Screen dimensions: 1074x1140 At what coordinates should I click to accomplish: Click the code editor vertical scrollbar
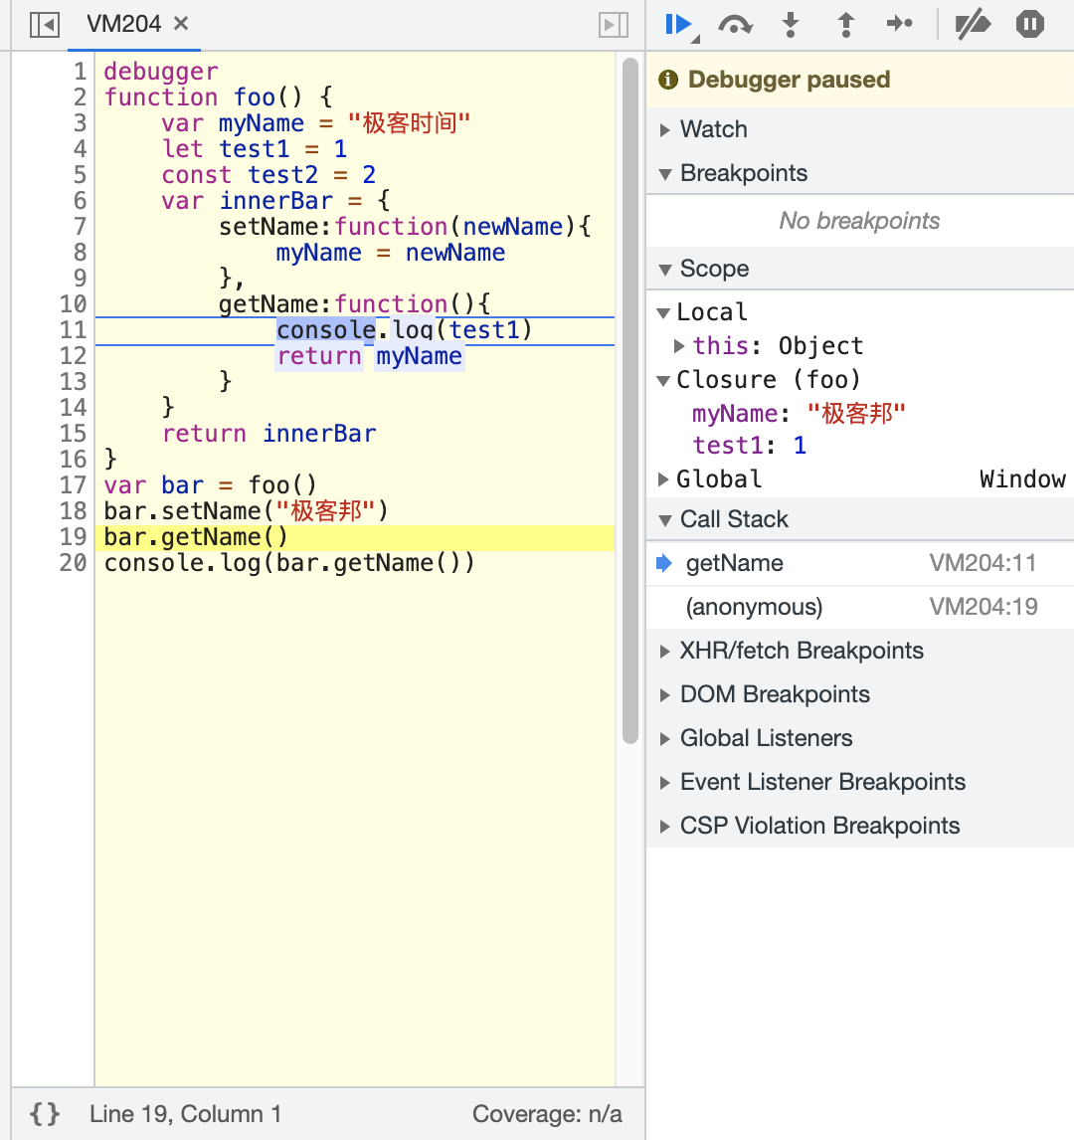point(629,398)
